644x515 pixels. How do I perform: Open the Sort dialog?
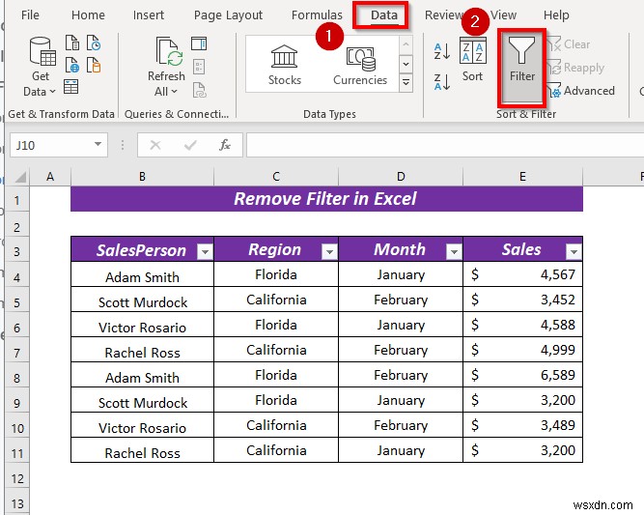(x=473, y=59)
